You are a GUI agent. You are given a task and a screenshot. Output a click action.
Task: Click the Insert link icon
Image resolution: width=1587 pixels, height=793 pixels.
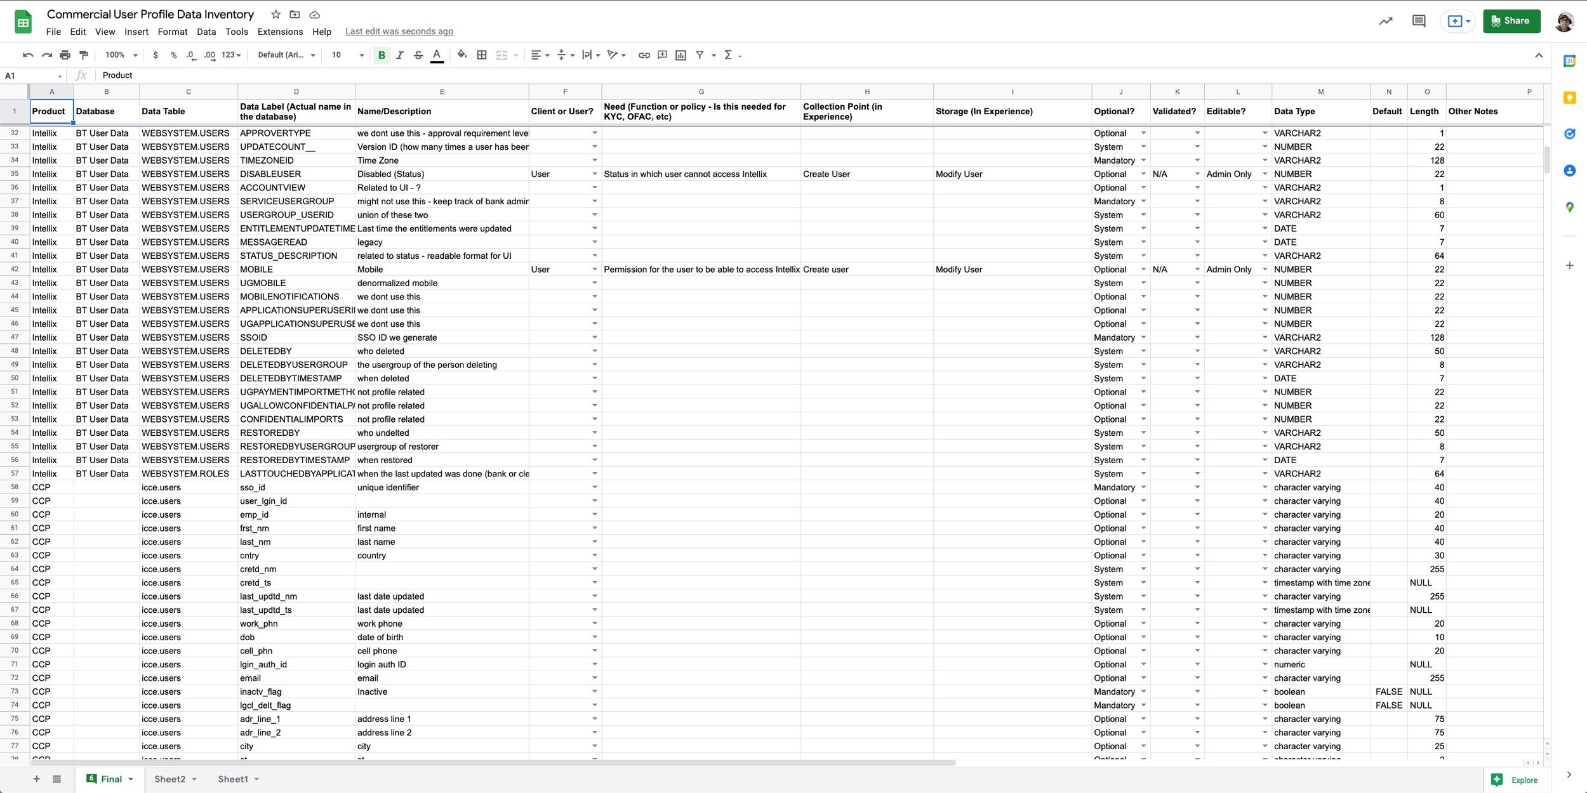644,55
